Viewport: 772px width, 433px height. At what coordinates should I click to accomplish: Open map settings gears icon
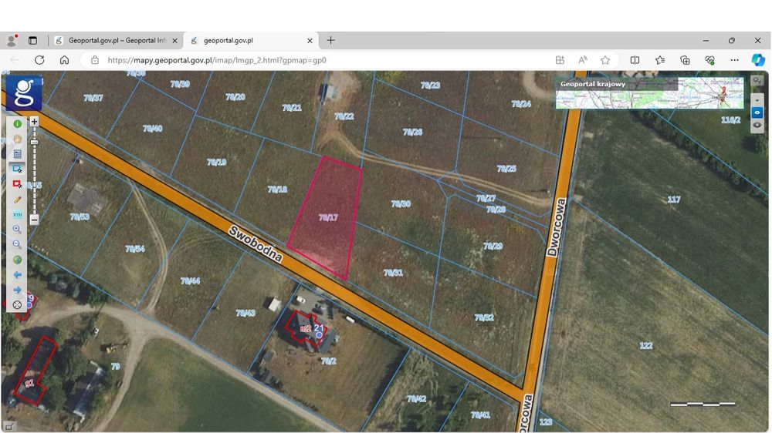click(x=757, y=80)
